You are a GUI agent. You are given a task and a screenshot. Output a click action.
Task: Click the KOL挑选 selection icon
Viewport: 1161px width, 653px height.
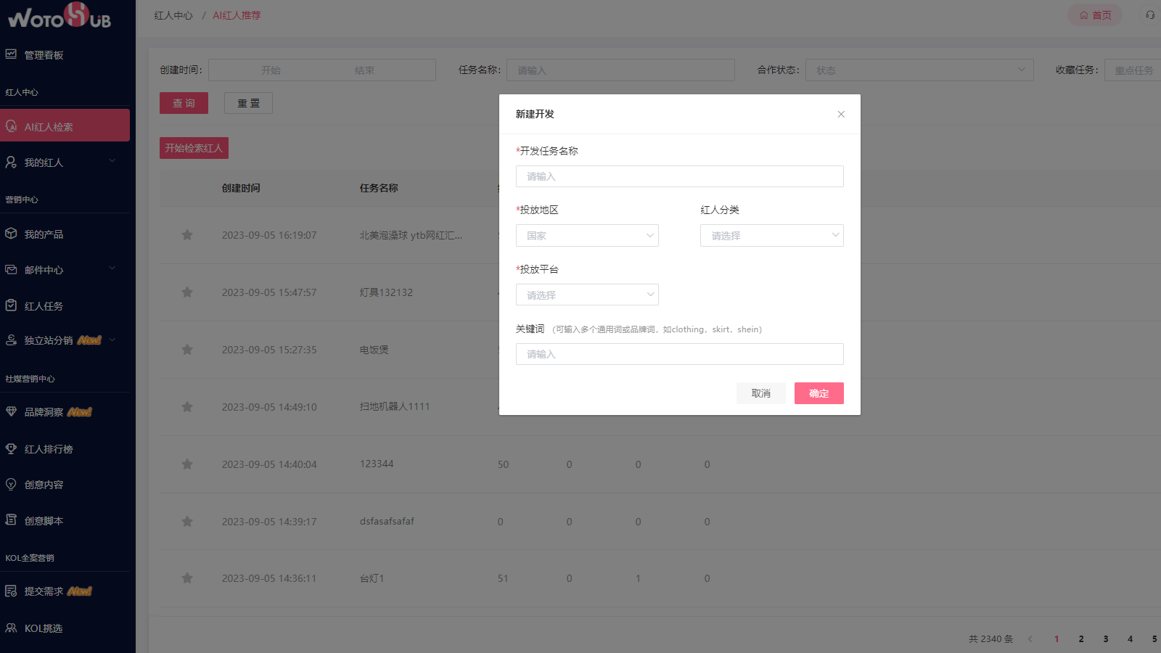point(11,628)
